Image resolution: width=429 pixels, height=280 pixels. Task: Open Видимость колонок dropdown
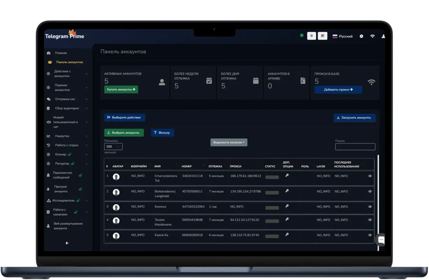tap(229, 142)
